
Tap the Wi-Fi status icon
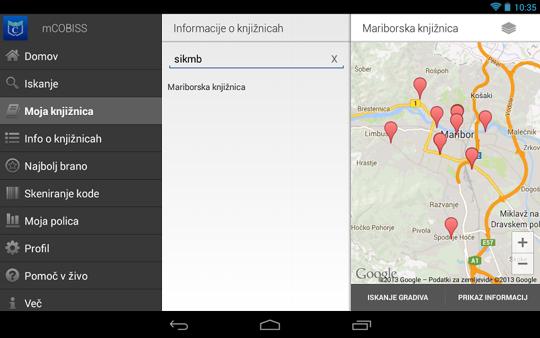click(x=495, y=7)
